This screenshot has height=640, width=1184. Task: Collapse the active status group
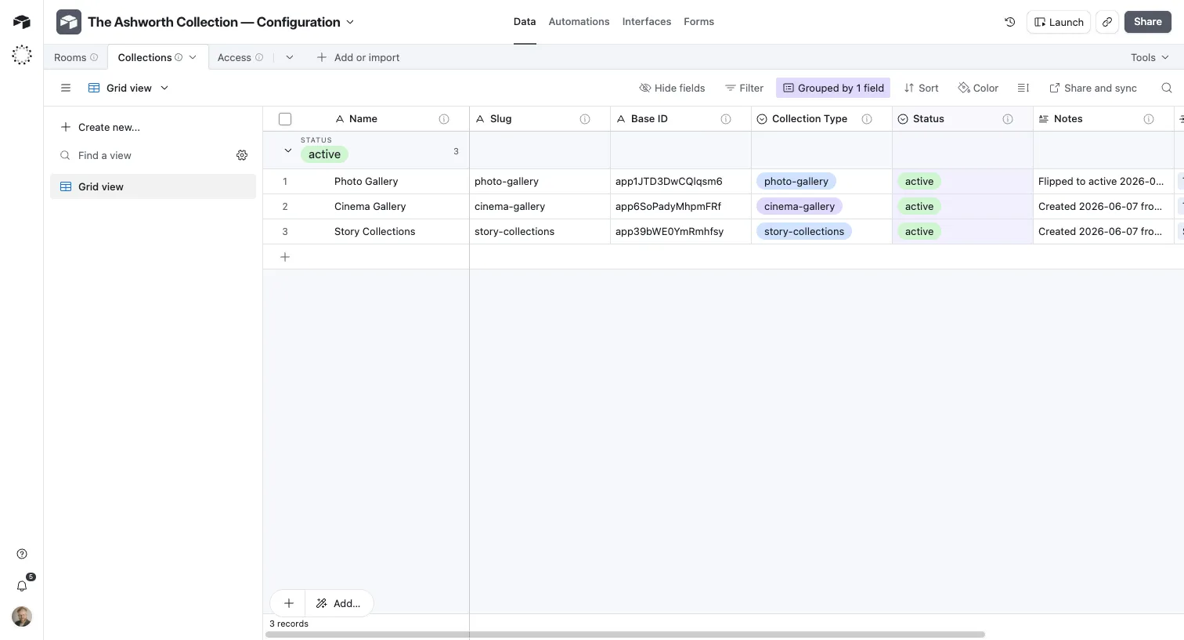[x=287, y=150]
